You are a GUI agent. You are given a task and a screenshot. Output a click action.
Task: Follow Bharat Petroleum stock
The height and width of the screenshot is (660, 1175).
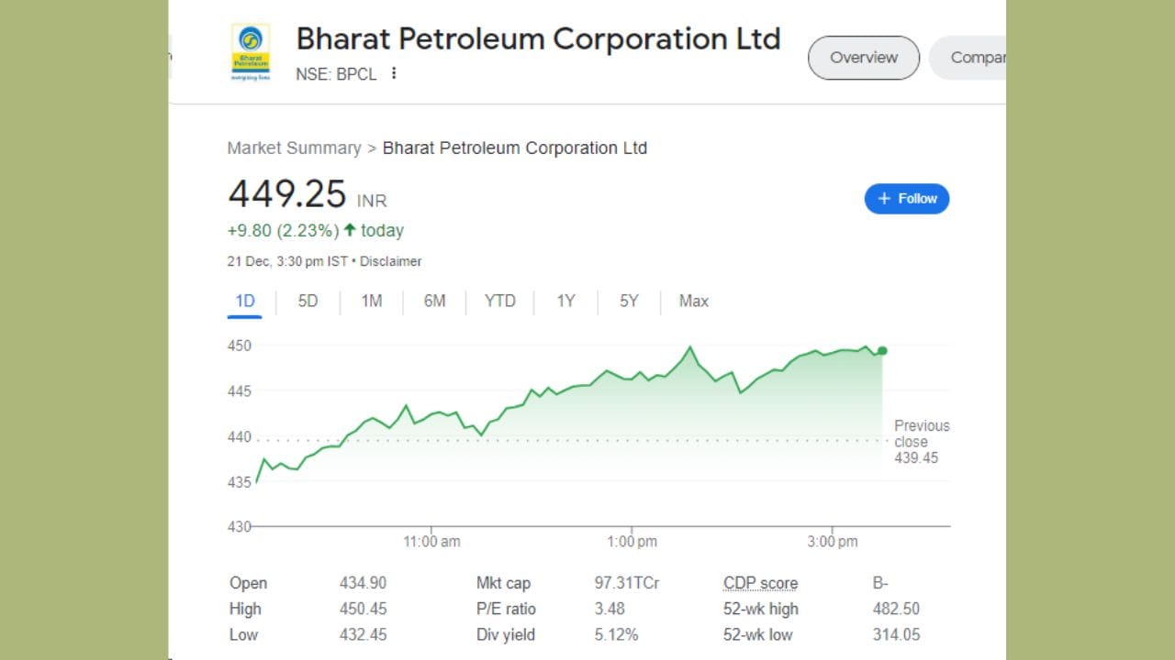coord(907,198)
